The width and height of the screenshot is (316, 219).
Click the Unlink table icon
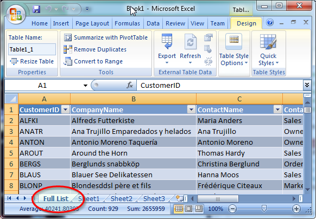tap(208, 61)
